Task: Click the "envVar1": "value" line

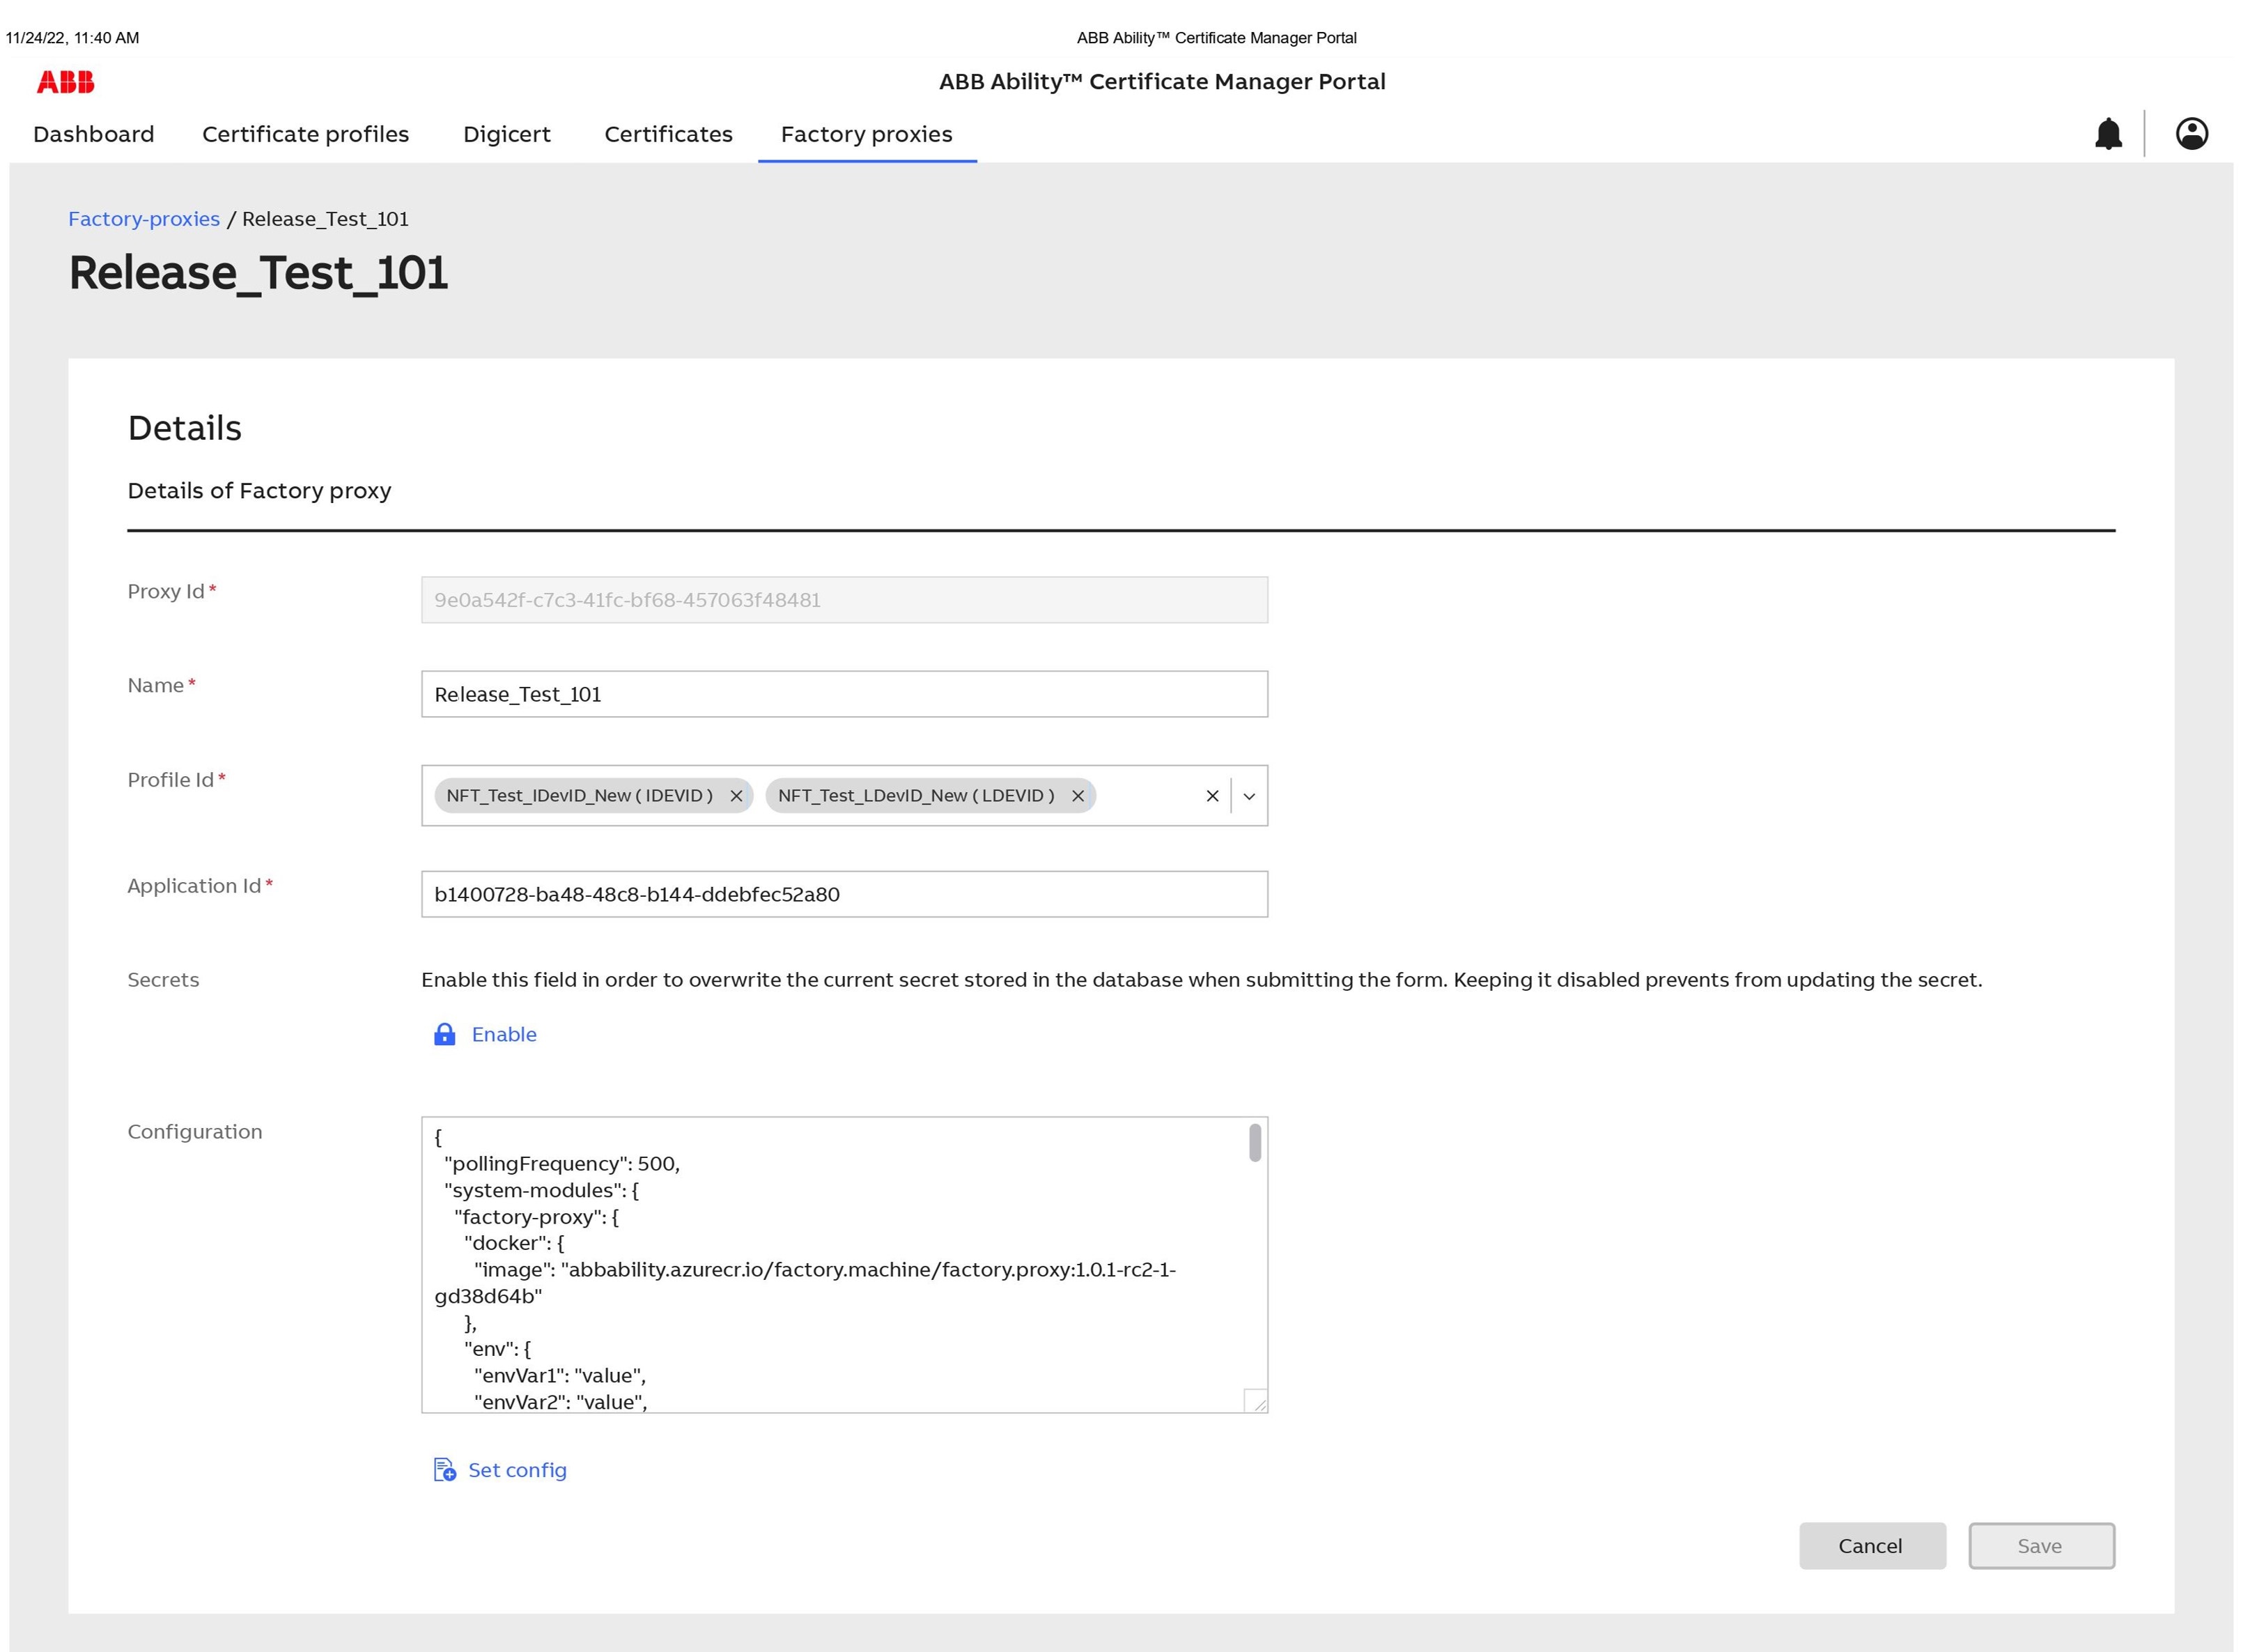Action: [x=560, y=1376]
